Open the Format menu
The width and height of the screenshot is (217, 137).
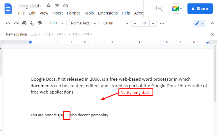click(x=73, y=13)
